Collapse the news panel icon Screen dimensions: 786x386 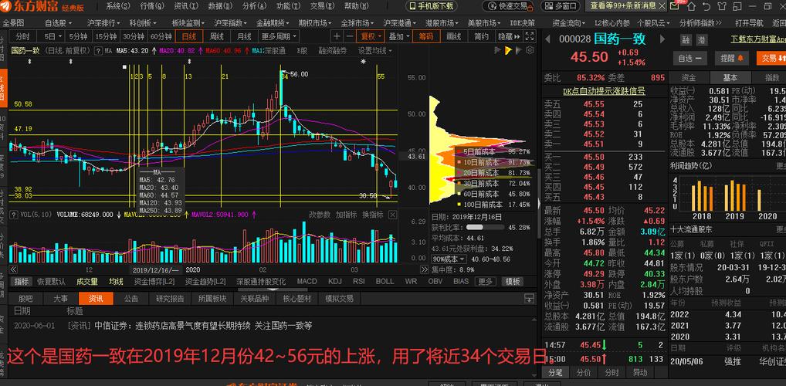click(529, 298)
